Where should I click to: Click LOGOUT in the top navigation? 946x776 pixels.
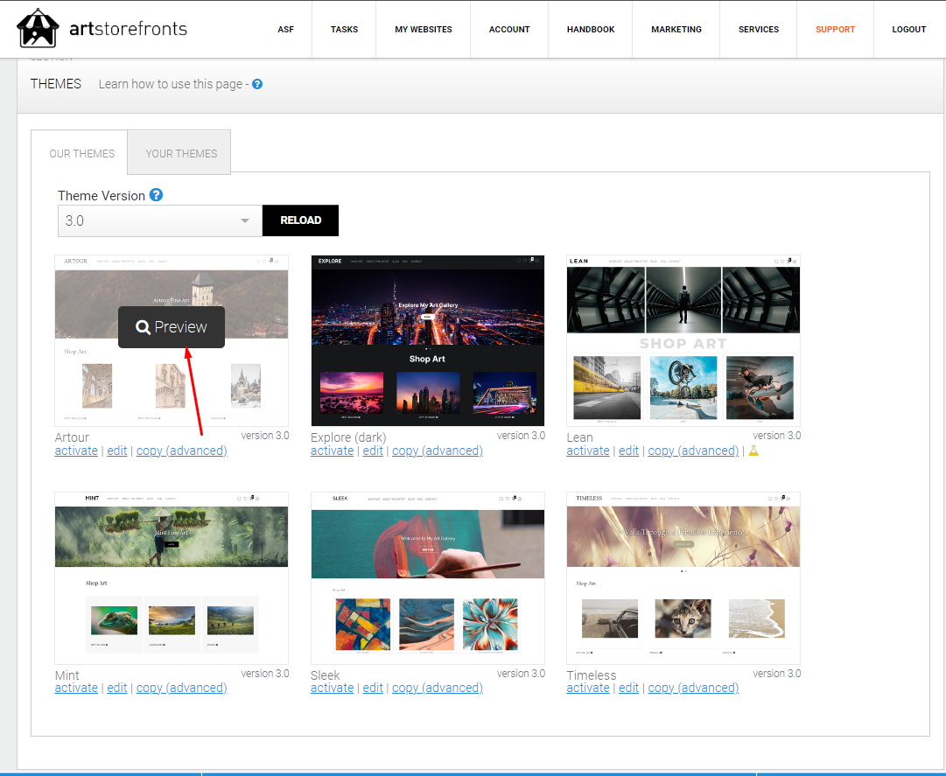point(908,29)
